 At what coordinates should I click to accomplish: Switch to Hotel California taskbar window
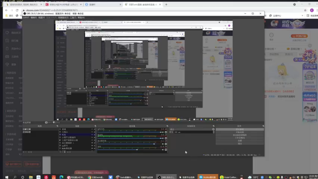[229, 177]
